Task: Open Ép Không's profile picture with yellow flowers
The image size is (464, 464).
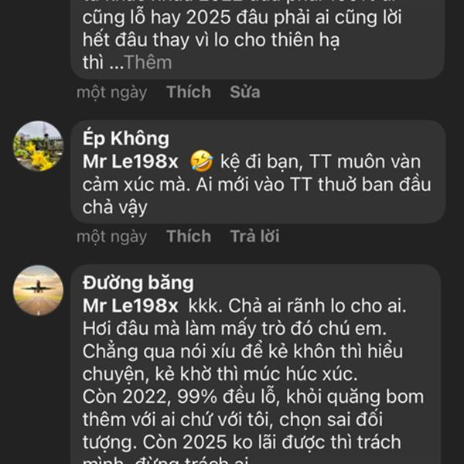Action: (x=38, y=146)
